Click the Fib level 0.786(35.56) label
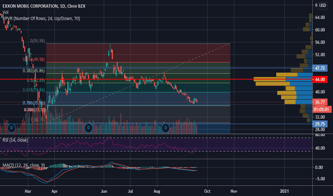The image size is (333, 196). coord(34,103)
